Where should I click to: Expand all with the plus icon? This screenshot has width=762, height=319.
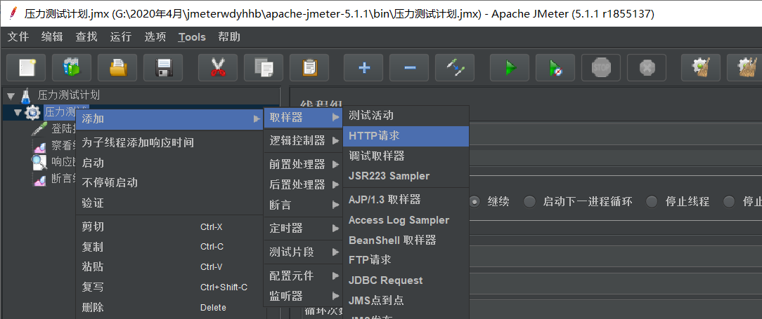[x=363, y=67]
